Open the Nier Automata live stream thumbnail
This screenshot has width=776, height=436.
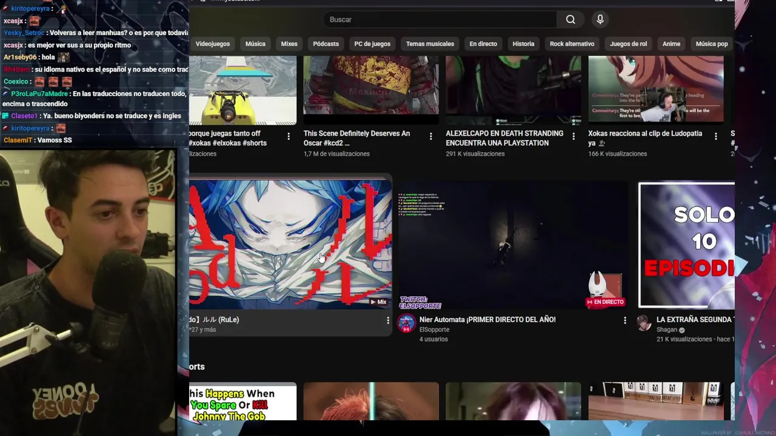point(512,244)
